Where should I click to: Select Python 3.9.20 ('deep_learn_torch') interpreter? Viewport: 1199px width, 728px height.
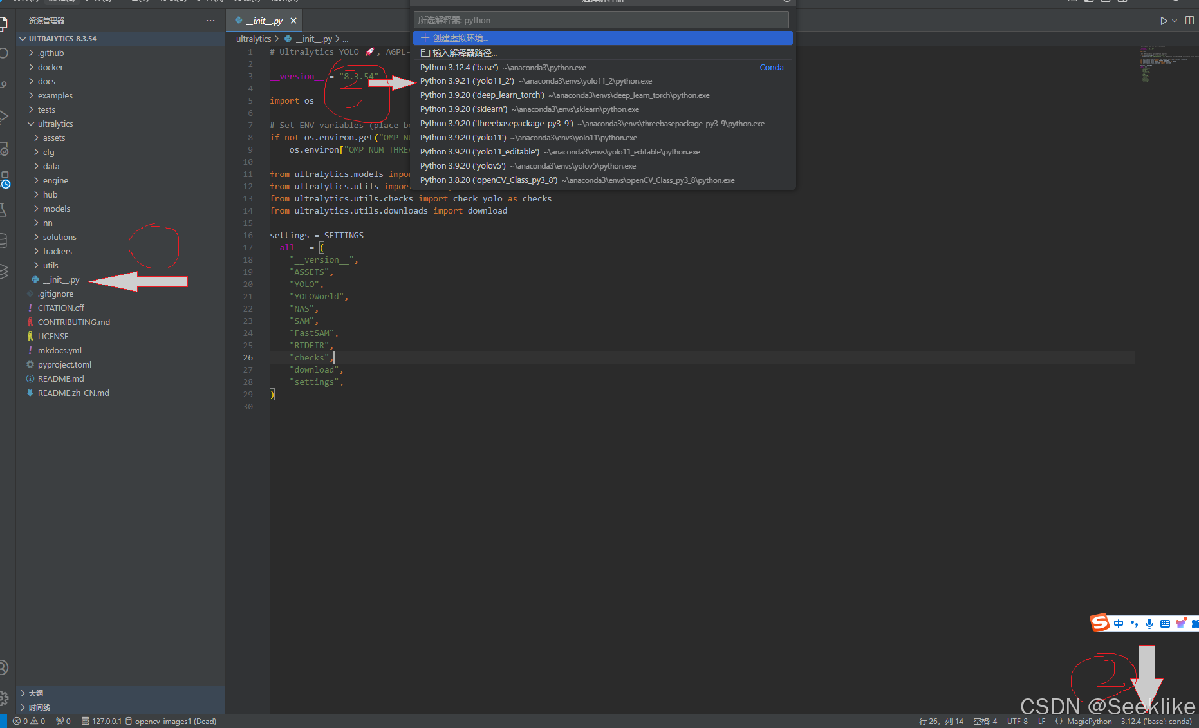tap(602, 95)
